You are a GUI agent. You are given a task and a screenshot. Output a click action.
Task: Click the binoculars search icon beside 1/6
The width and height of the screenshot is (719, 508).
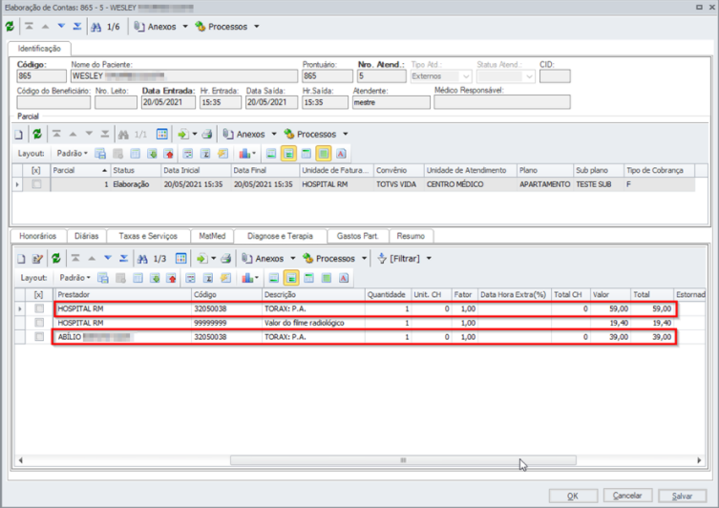point(95,27)
